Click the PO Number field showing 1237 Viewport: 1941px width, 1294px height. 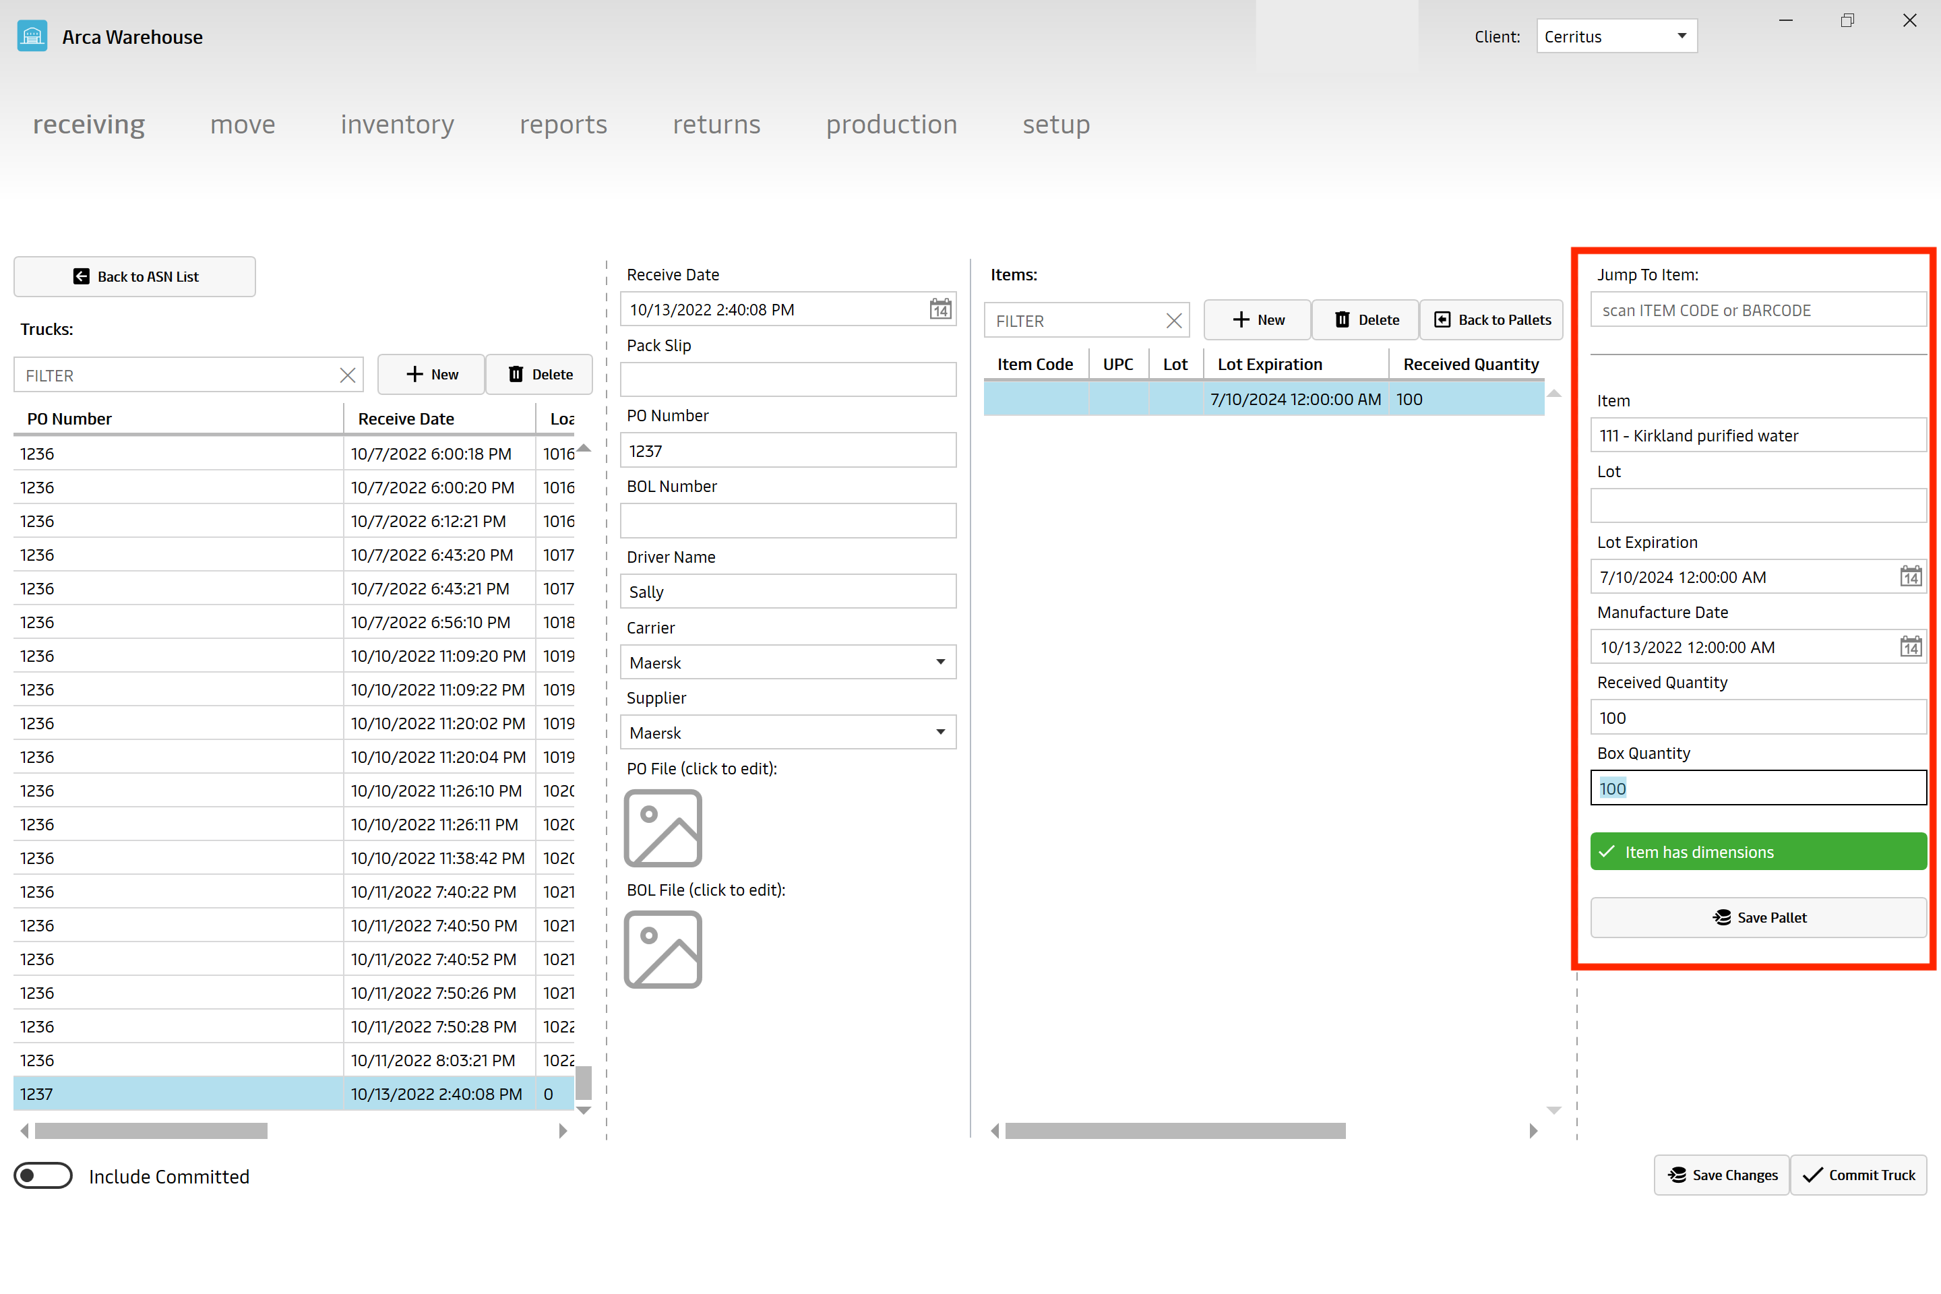788,451
